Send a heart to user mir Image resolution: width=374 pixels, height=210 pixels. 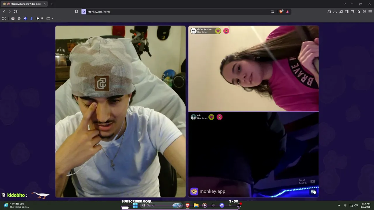pyautogui.click(x=212, y=117)
